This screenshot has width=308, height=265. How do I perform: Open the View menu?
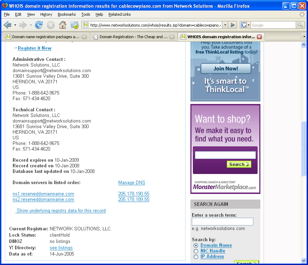tap(31, 14)
